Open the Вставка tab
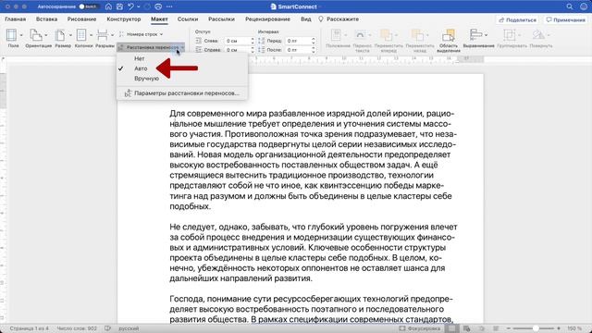This screenshot has height=333, width=592. [47, 18]
